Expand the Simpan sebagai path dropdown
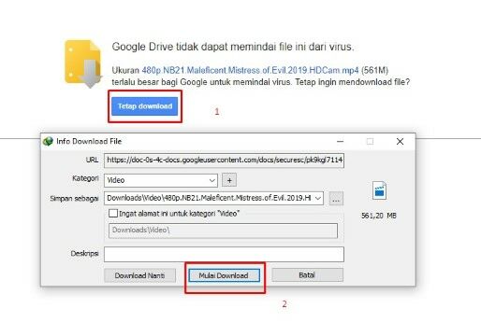The height and width of the screenshot is (336, 481). coord(318,198)
